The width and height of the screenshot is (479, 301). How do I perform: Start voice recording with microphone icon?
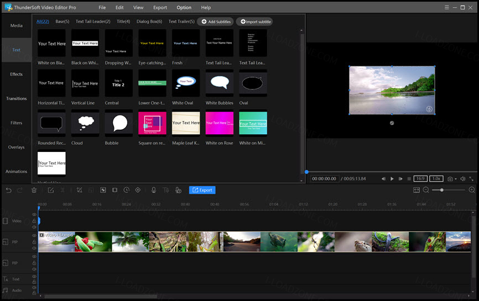pos(154,191)
